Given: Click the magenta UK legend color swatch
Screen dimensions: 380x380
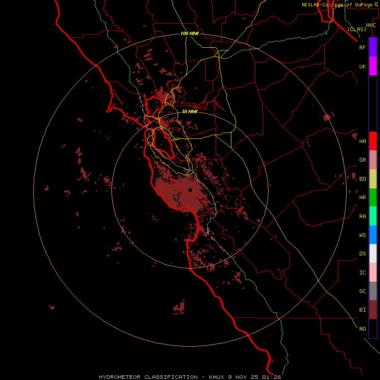Looking at the screenshot, I should coord(373,66).
